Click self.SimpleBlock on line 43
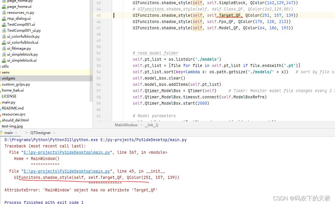This screenshot has height=204, width=335. [x=226, y=3]
